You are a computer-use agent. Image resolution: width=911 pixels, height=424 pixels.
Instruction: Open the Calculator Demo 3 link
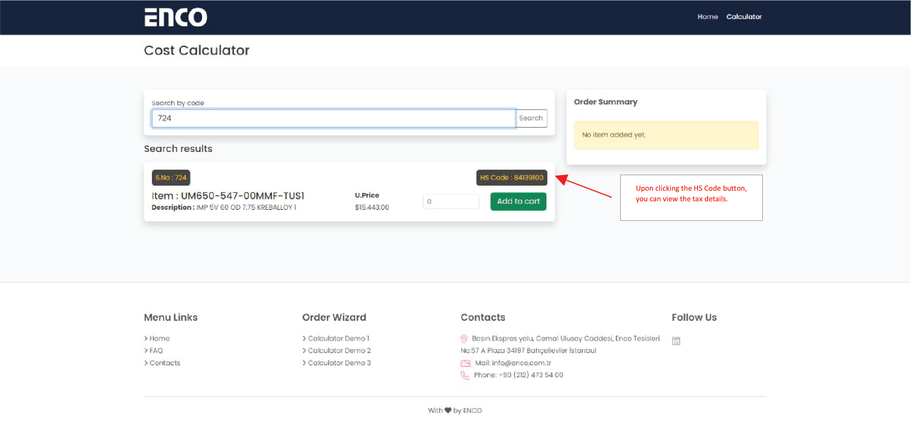339,363
